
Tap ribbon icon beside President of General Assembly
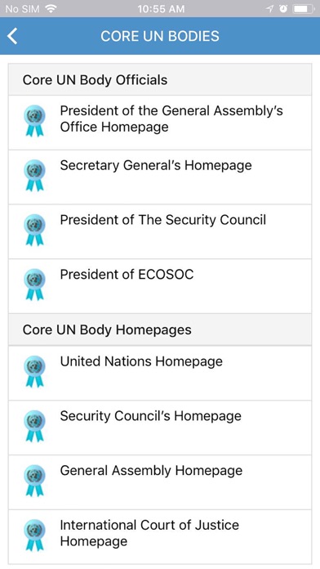click(35, 121)
